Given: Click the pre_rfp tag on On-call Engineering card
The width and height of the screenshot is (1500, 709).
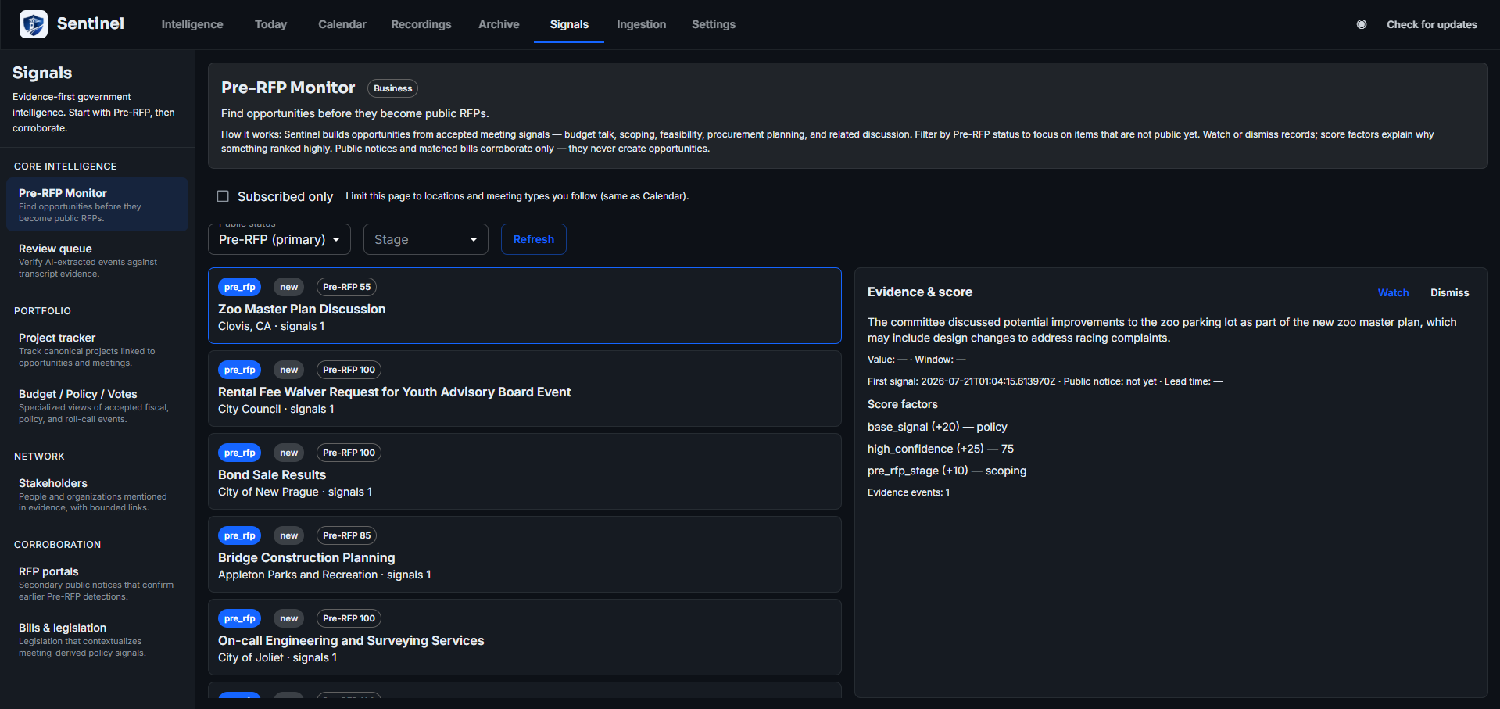Looking at the screenshot, I should tap(240, 618).
